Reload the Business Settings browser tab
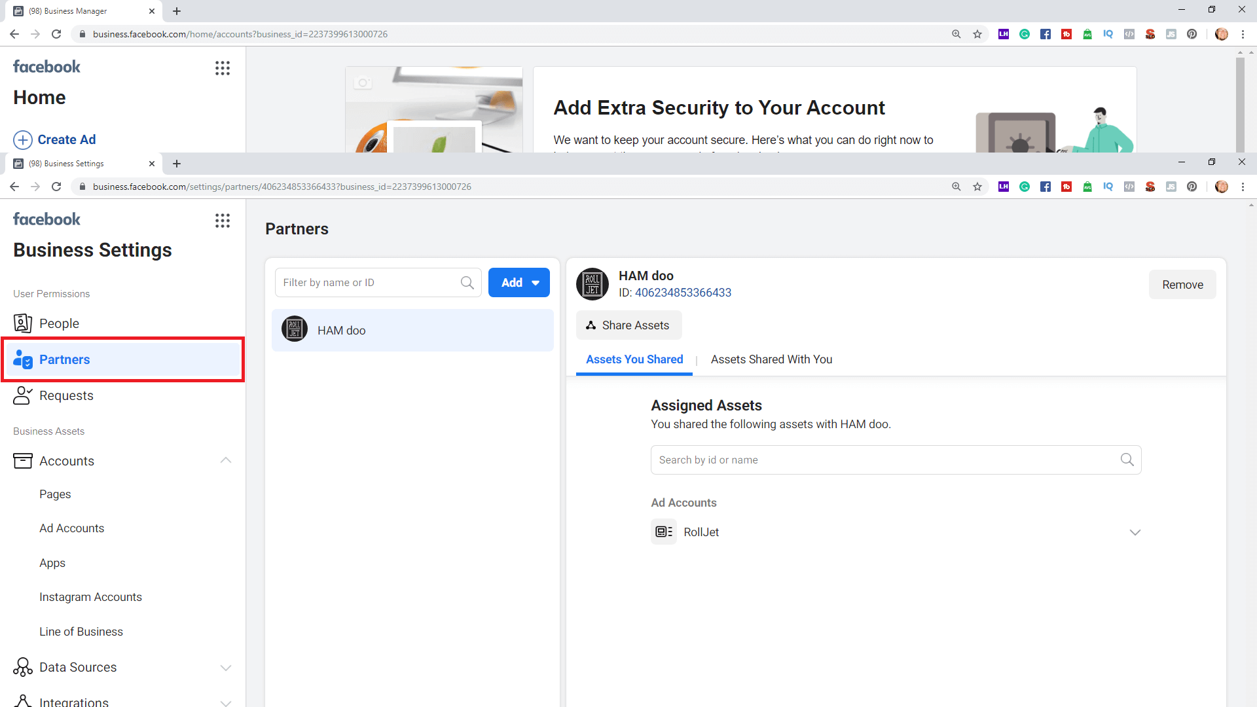 56,187
